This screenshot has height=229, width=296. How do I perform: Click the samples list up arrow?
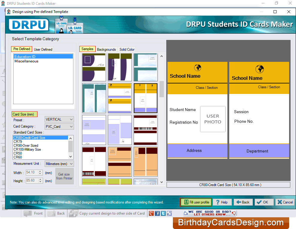(x=161, y=56)
